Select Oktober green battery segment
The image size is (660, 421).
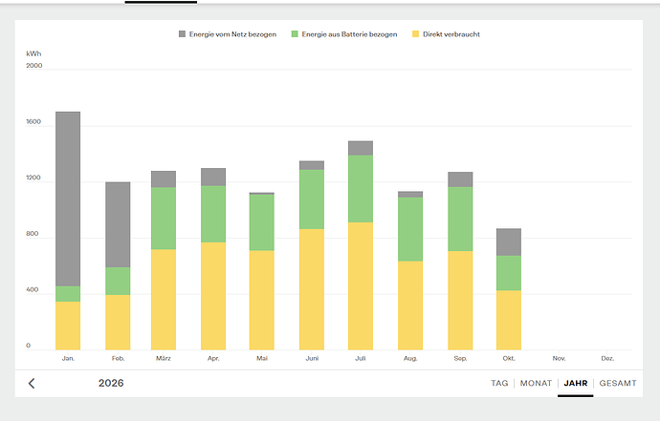click(509, 273)
